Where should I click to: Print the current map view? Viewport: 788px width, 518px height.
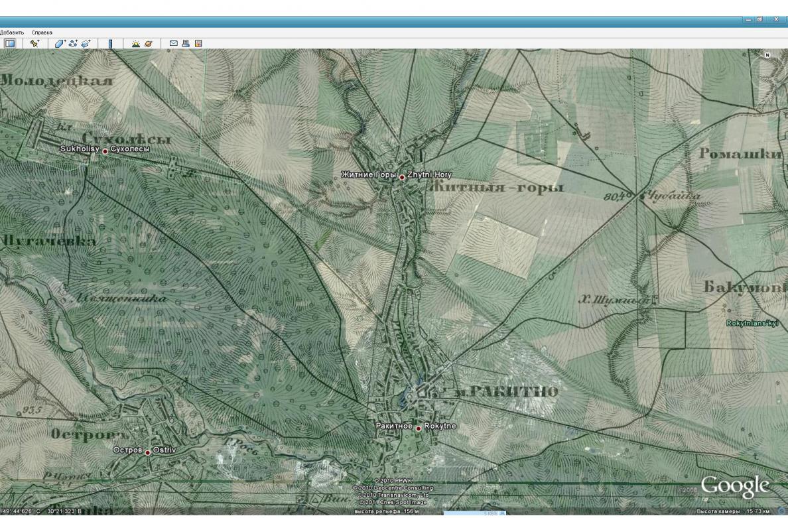point(186,44)
